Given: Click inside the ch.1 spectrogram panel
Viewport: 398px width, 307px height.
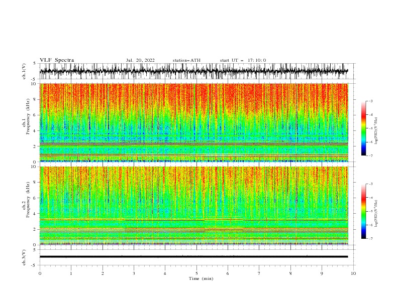Looking at the screenshot, I should coord(193,122).
